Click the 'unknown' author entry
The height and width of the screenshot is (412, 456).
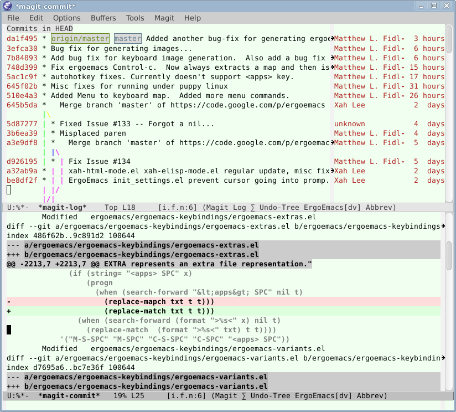350,124
